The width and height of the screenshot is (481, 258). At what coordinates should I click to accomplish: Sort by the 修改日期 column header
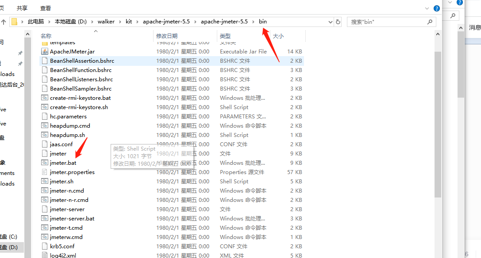coord(166,36)
